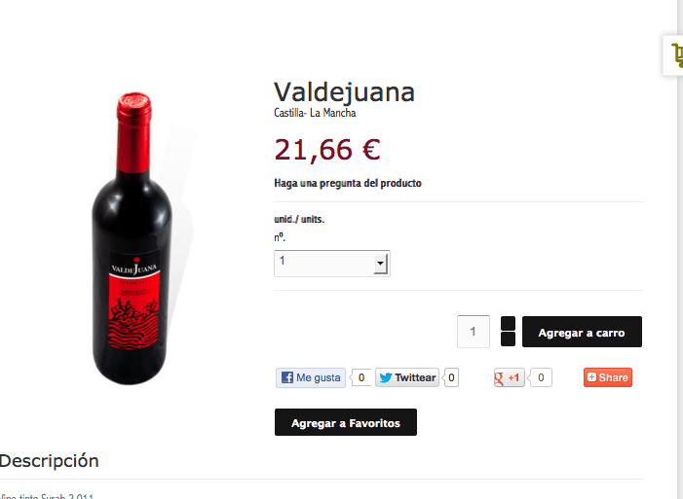Click the Facebook logo in Me gusta
The image size is (683, 499).
pos(287,377)
